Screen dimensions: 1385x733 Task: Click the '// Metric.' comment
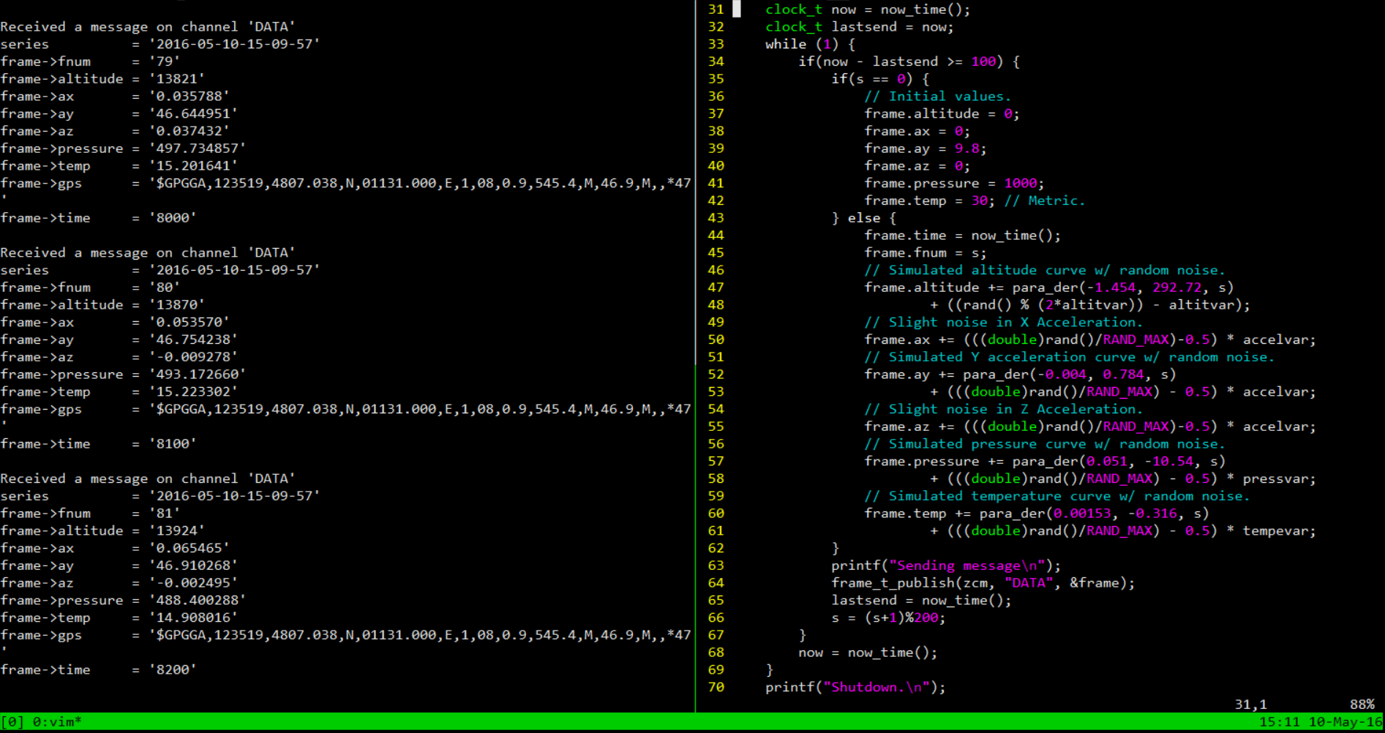point(1045,200)
